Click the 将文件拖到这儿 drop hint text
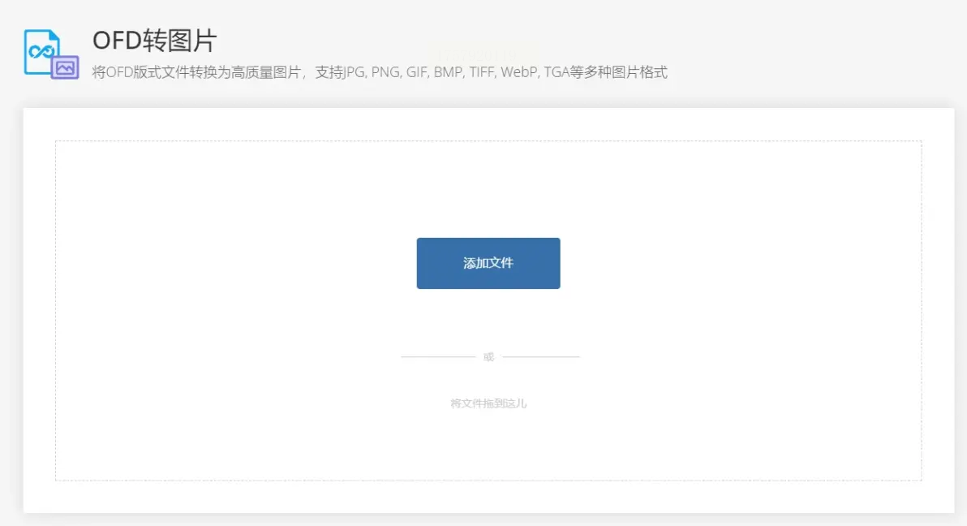The height and width of the screenshot is (526, 967). [488, 403]
